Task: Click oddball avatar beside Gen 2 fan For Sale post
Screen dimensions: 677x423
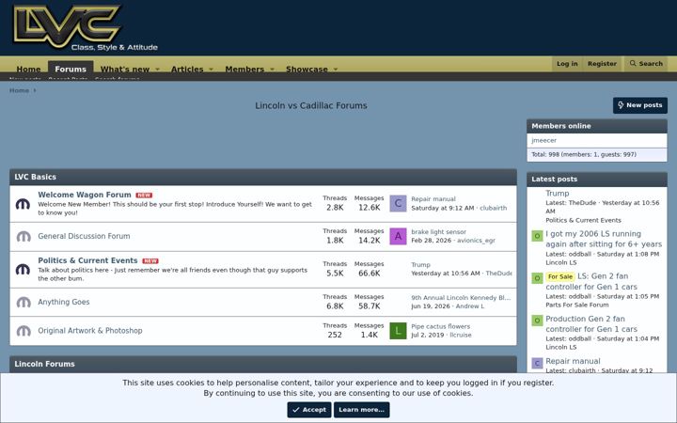Action: (537, 278)
